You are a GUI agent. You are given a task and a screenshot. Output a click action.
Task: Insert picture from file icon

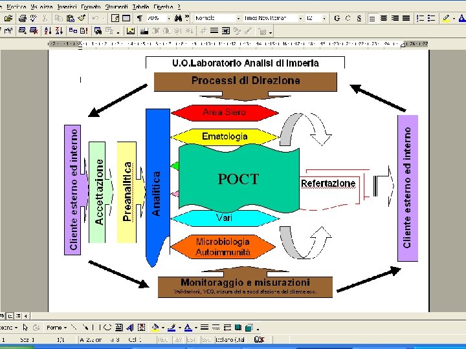pyautogui.click(x=130, y=31)
